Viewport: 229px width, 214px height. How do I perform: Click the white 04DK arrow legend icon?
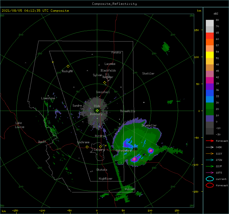pos(210,147)
